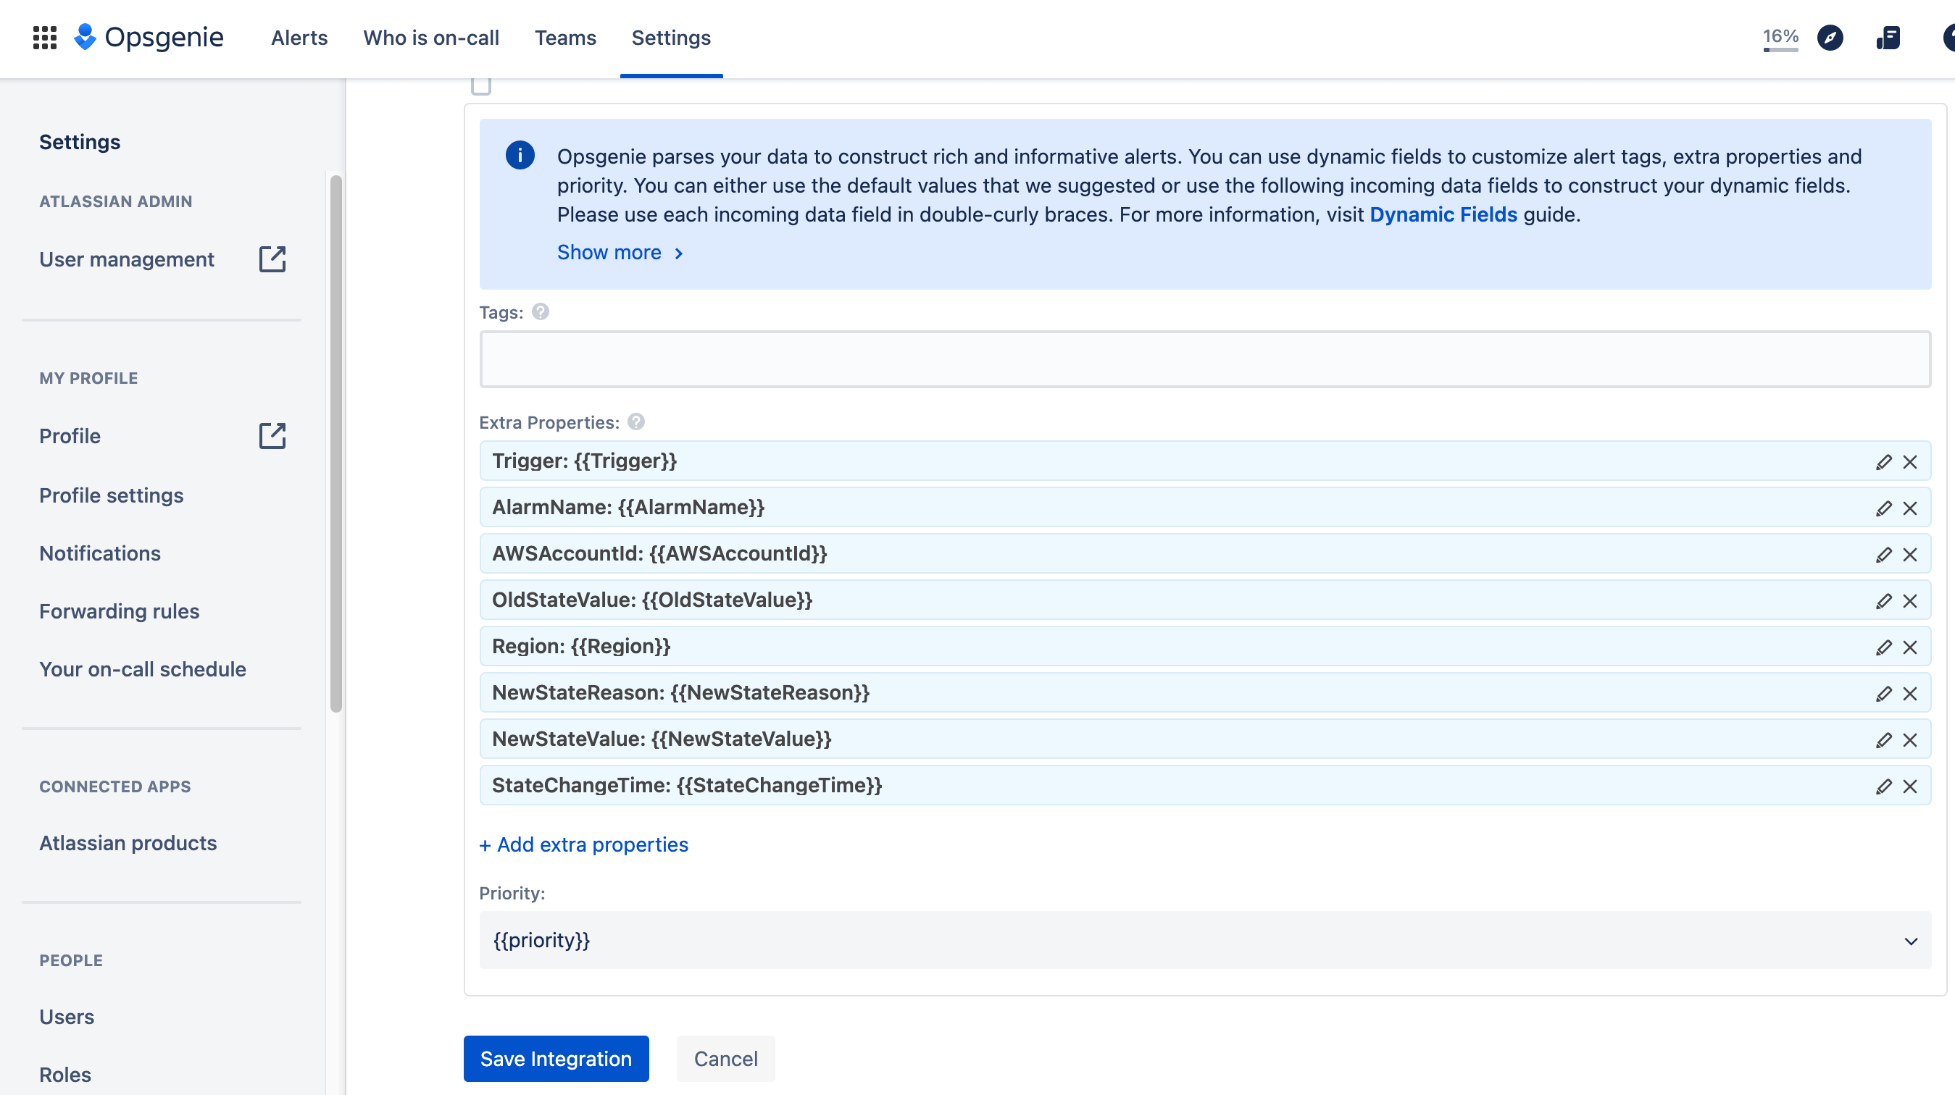Click the delete icon for OldStateValue property
This screenshot has width=1955, height=1095.
1911,600
